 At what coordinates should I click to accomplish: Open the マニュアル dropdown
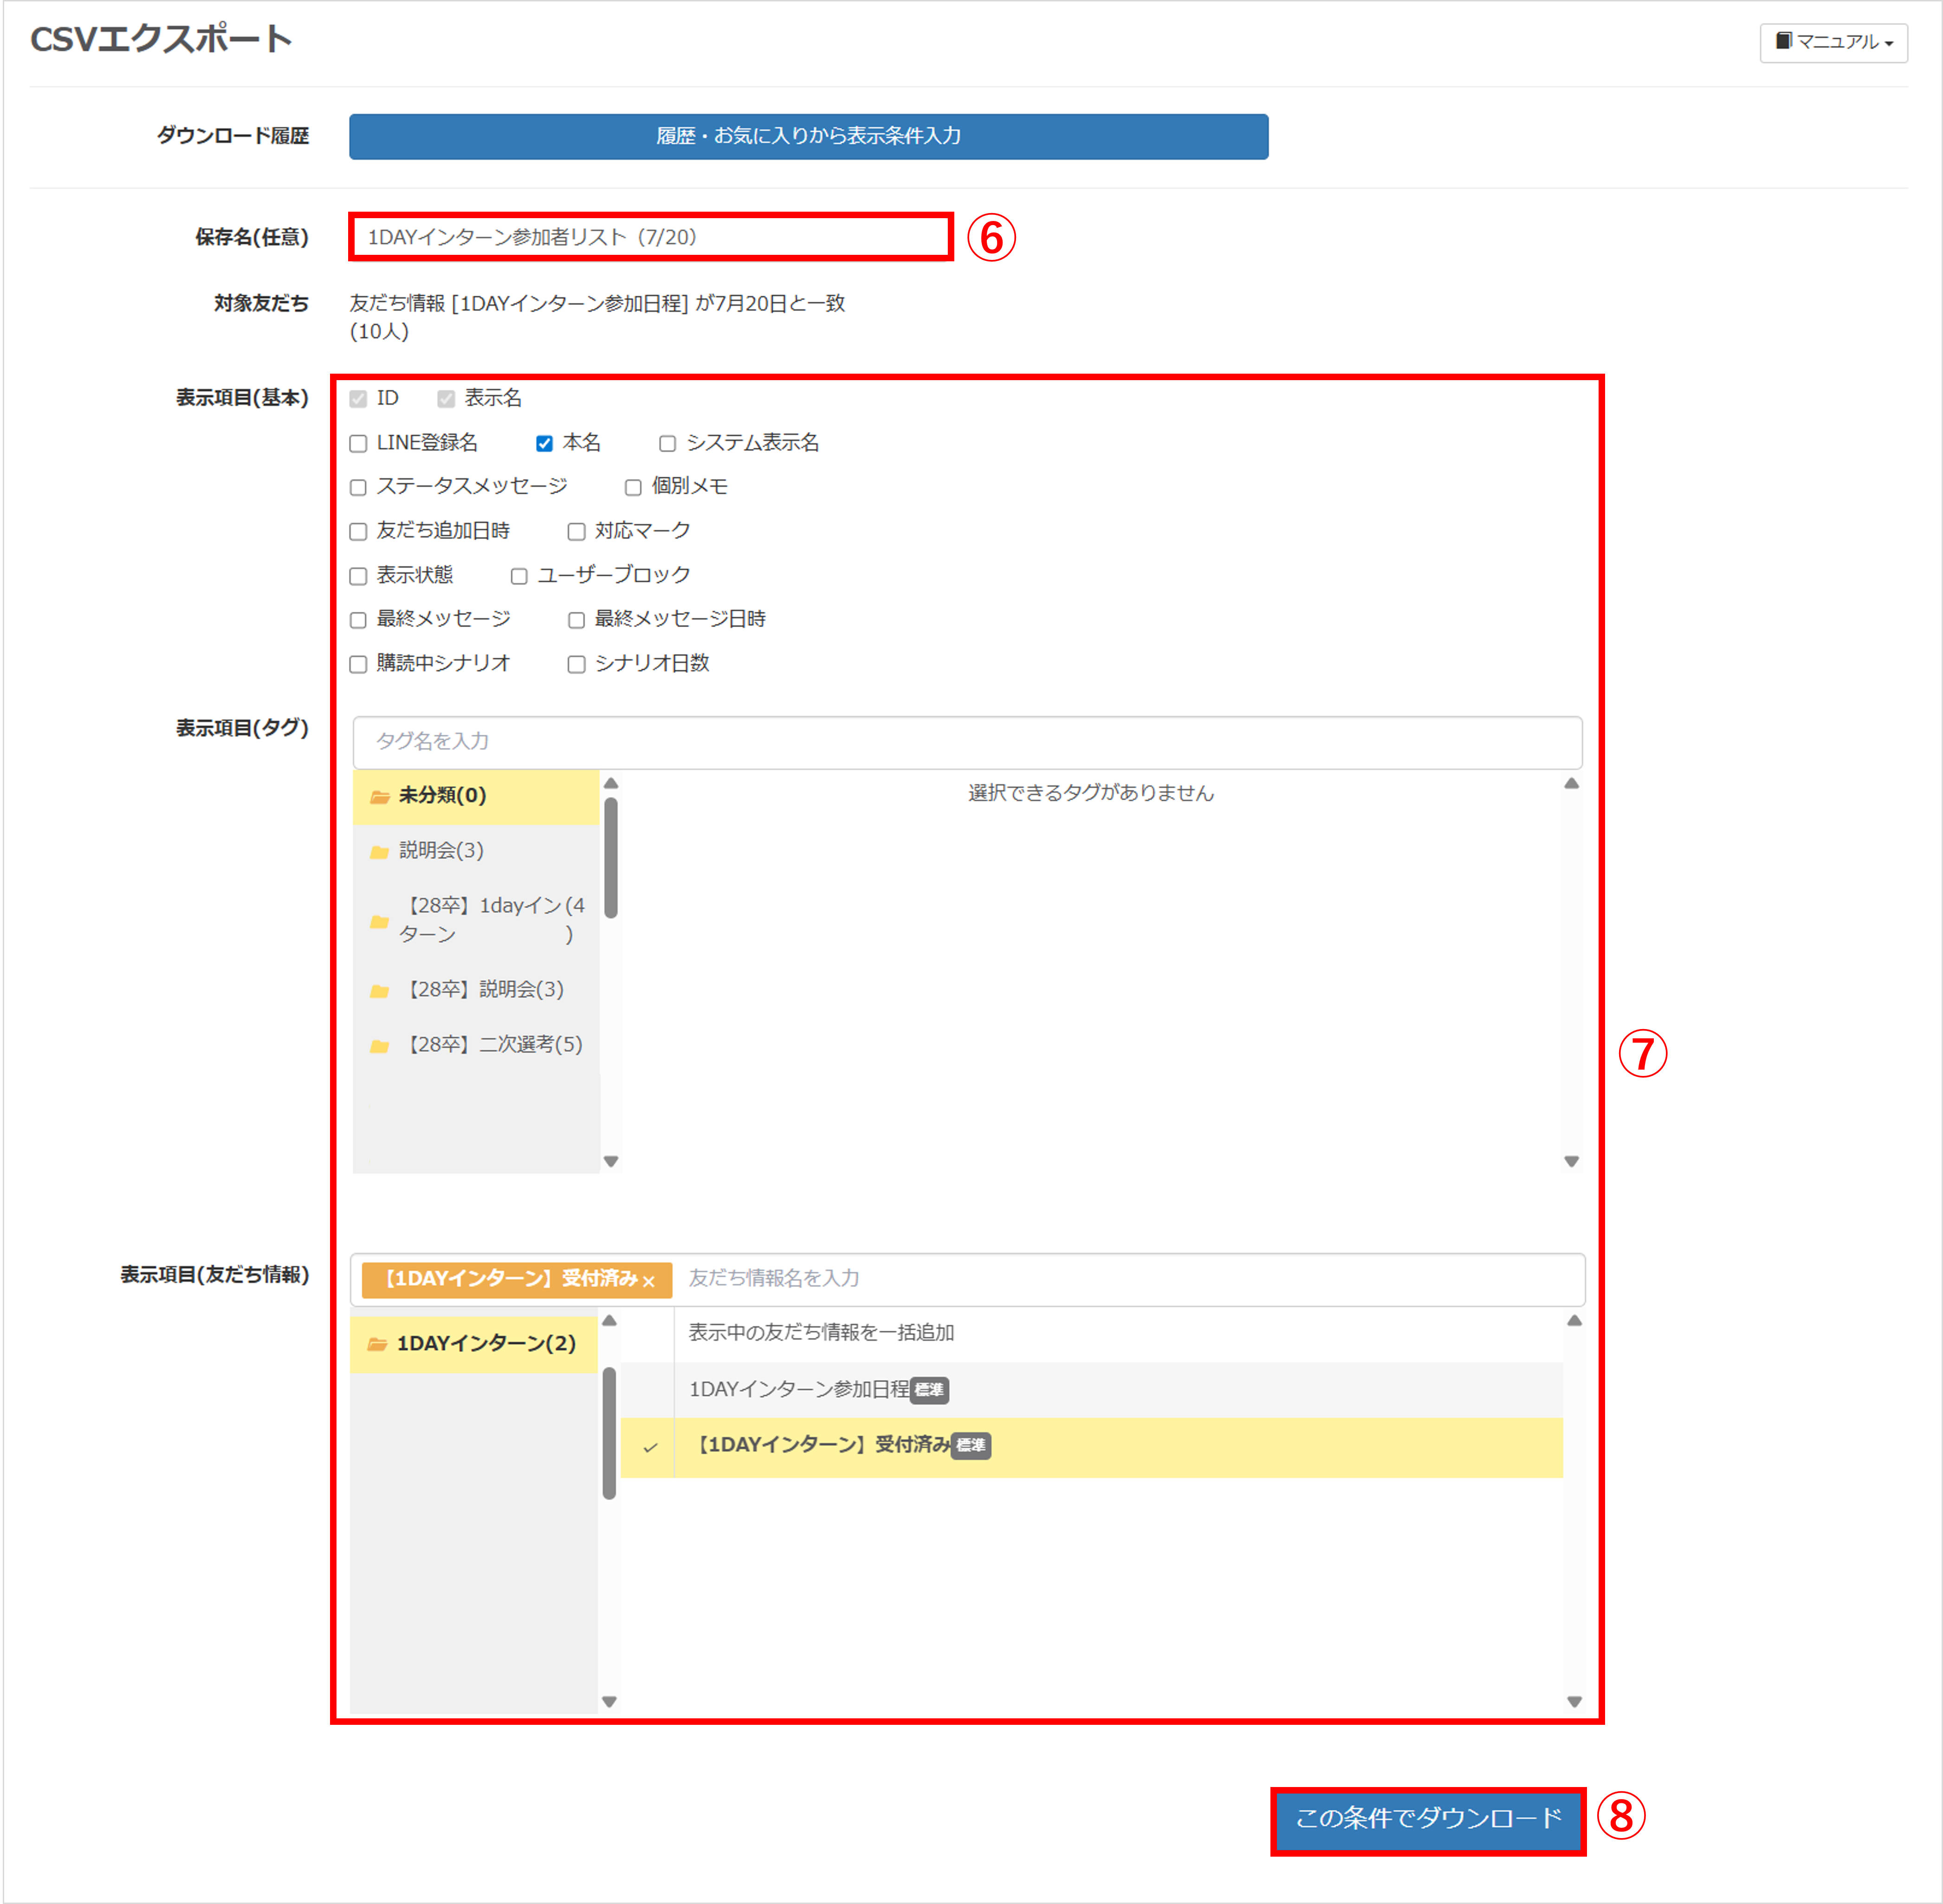[x=1833, y=42]
